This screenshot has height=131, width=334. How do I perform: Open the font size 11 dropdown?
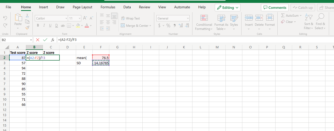[x=79, y=18]
